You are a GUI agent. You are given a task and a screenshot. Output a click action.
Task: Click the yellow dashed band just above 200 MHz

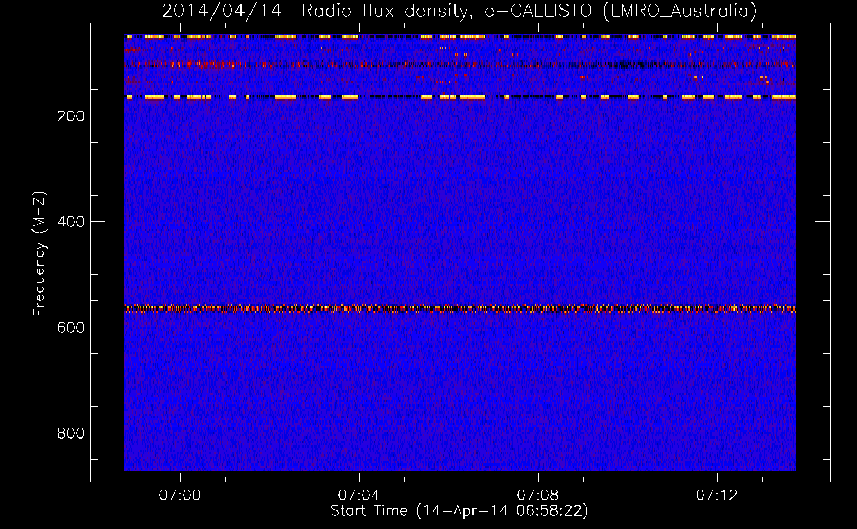[460, 97]
